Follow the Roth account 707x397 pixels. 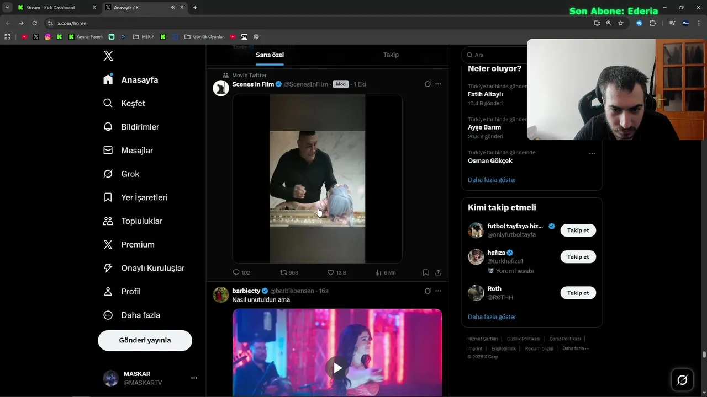coord(578,293)
